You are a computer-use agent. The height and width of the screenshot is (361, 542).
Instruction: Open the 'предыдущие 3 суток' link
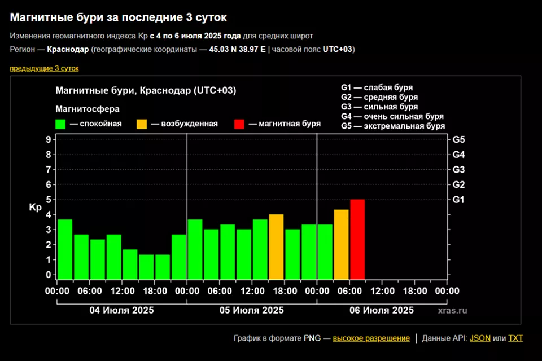coord(44,68)
